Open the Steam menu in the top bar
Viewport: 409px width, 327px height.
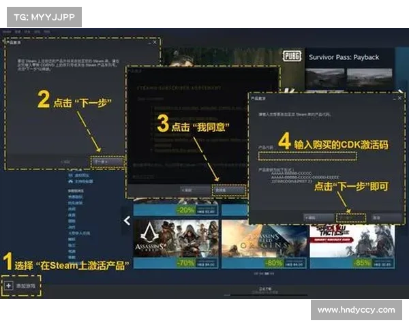(7, 32)
